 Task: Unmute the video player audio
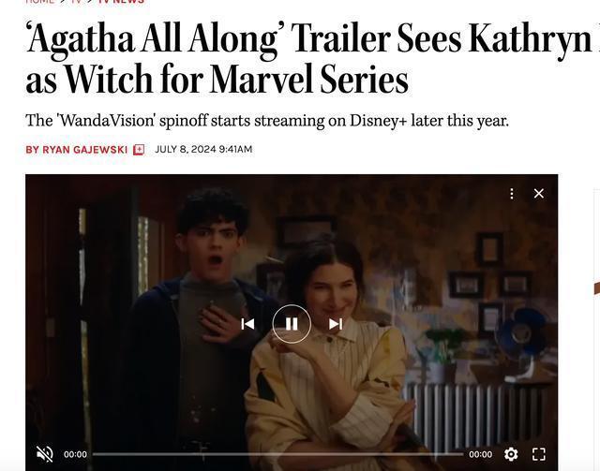(44, 454)
